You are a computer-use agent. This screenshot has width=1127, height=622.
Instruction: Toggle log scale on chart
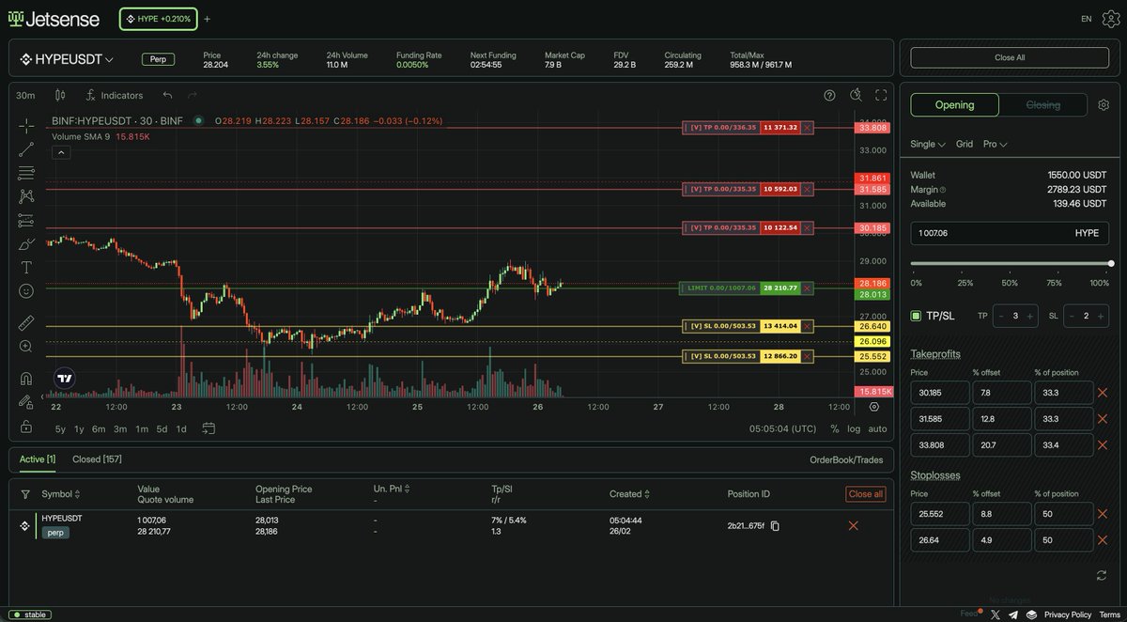[853, 428]
